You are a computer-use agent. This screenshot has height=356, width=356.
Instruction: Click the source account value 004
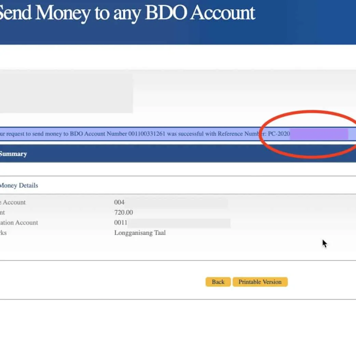(119, 202)
